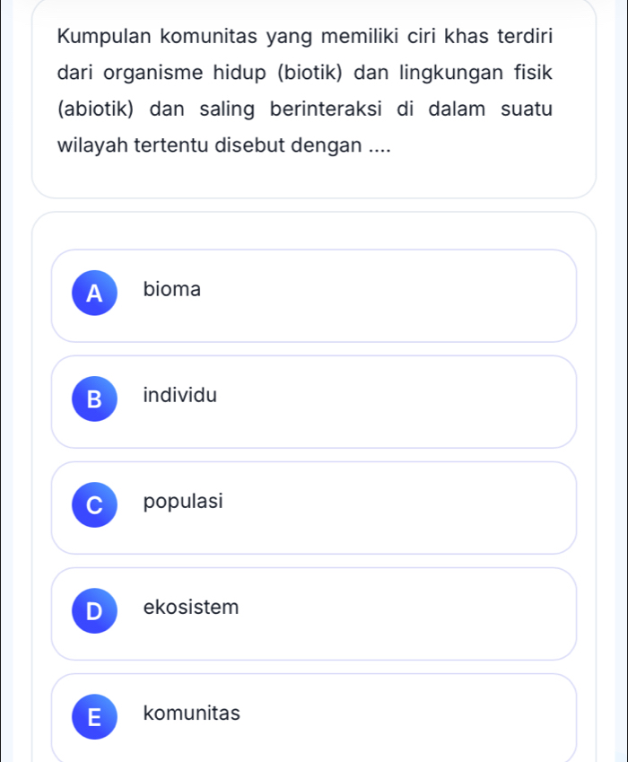Click the 'ekosistem' text label
Image resolution: width=628 pixels, height=762 pixels.
(x=191, y=608)
